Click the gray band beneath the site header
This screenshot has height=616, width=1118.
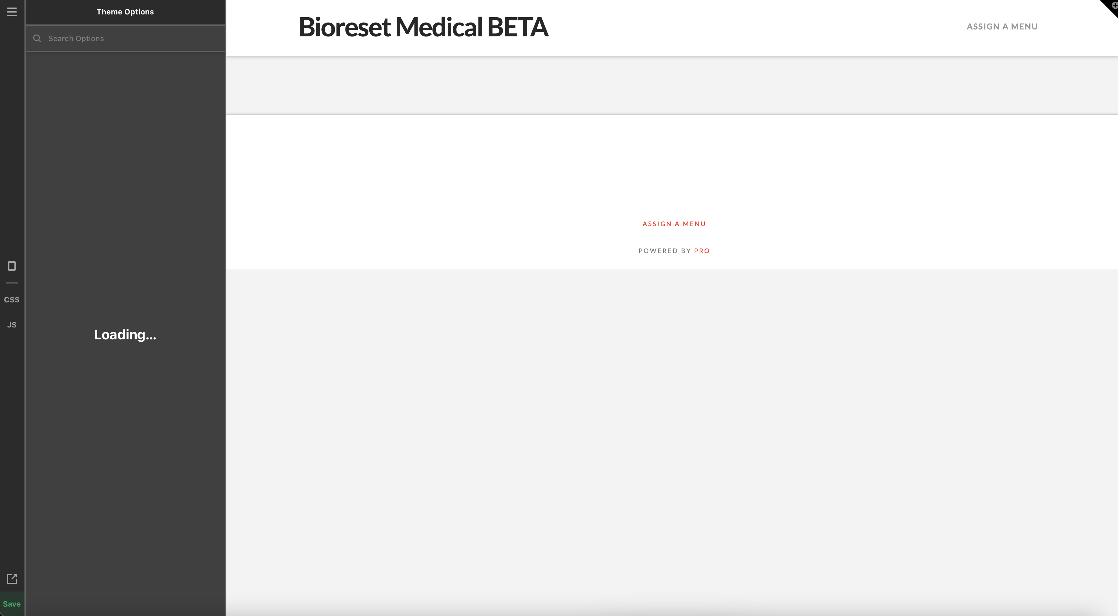tap(672, 85)
